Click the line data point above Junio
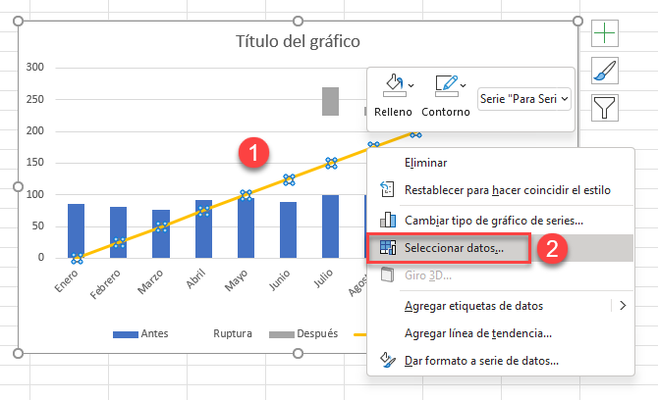 click(289, 179)
